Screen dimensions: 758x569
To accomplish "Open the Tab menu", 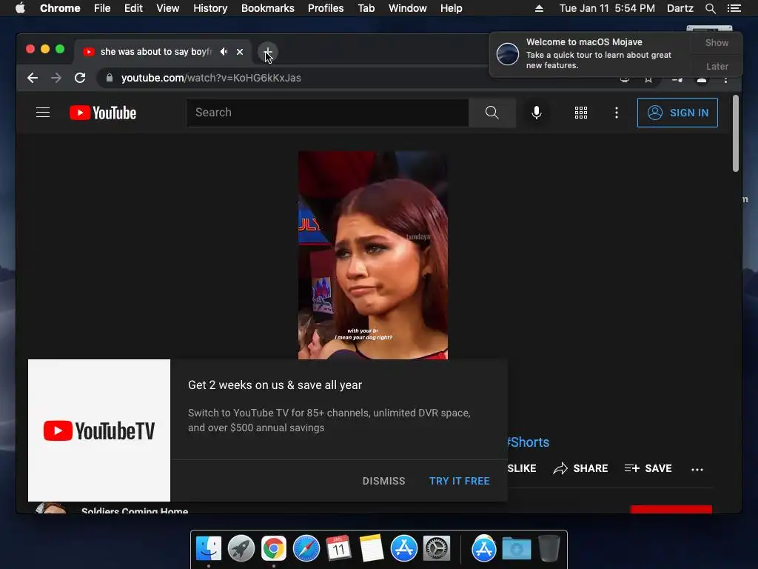I will click(366, 8).
